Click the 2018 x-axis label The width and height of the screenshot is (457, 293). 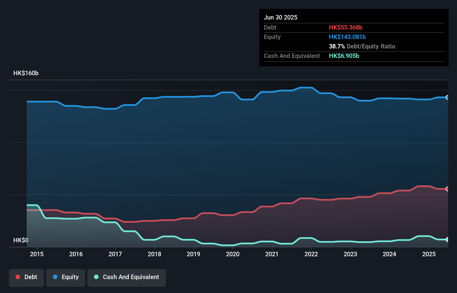[x=154, y=254]
